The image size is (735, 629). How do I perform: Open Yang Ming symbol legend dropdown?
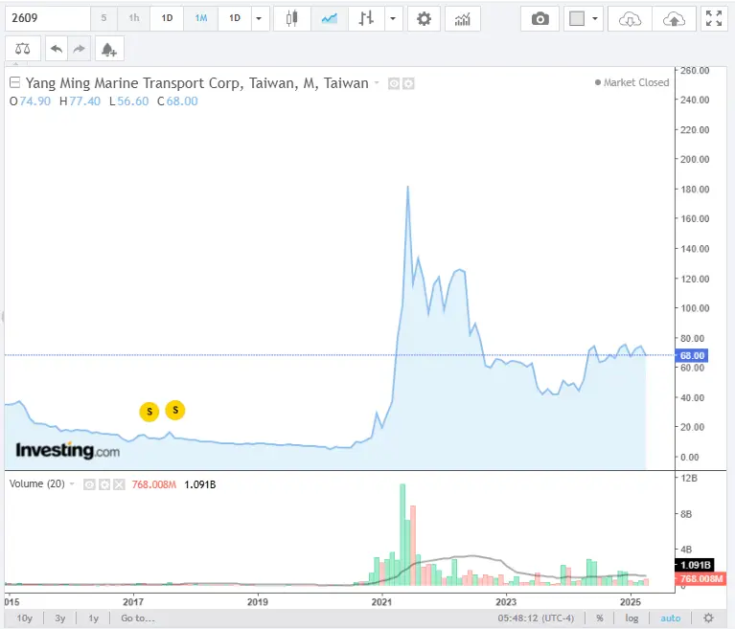pyautogui.click(x=377, y=83)
